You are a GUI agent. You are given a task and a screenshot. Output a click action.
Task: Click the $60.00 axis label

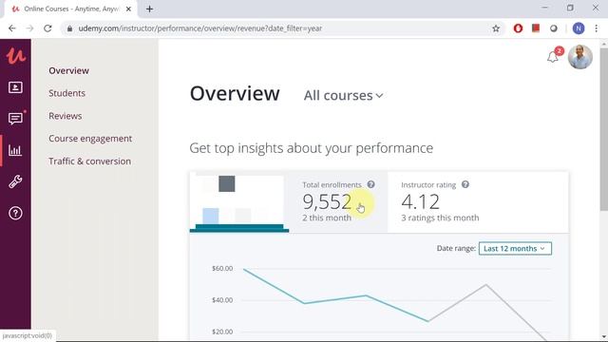tap(222, 268)
